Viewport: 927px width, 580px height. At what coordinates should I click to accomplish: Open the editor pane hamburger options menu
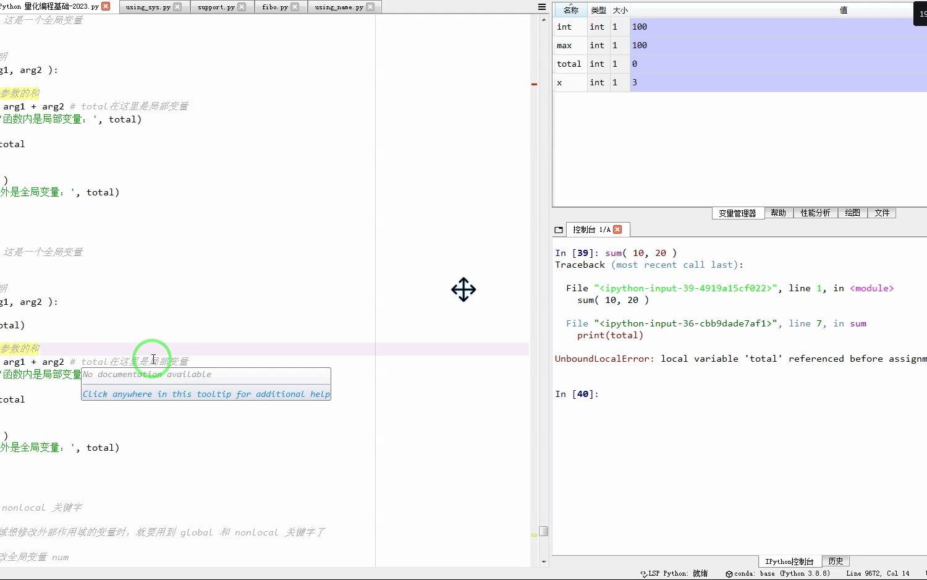(542, 7)
